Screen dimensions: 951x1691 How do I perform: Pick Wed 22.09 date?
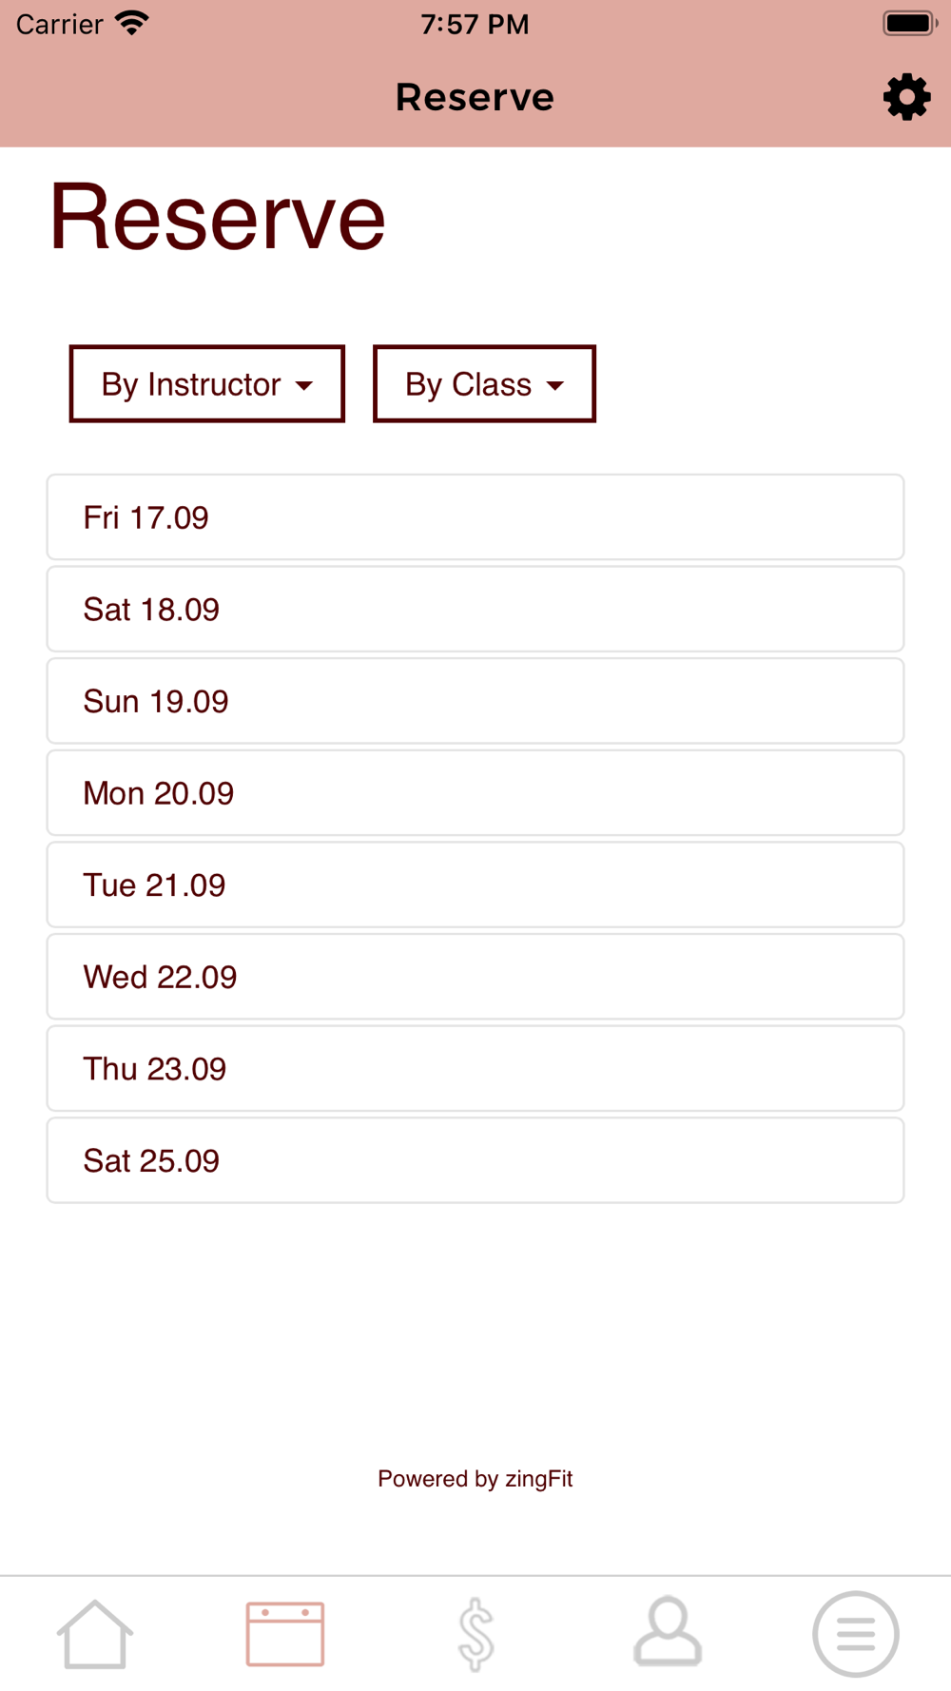[x=475, y=977]
